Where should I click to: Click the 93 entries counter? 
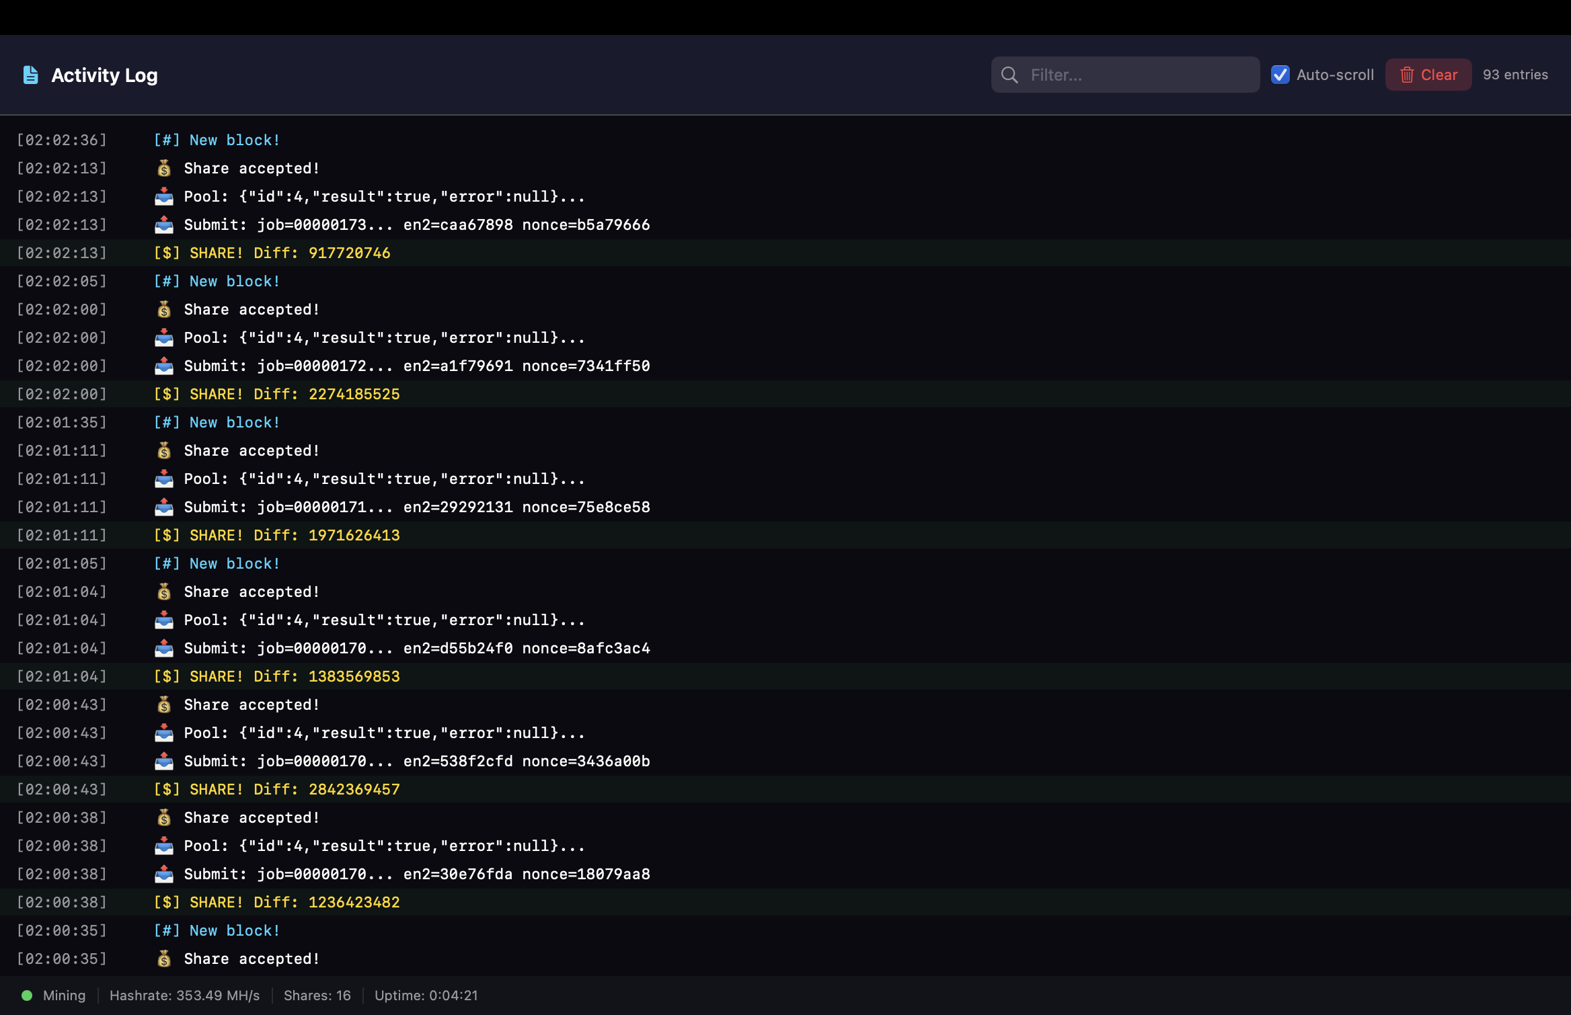point(1515,75)
